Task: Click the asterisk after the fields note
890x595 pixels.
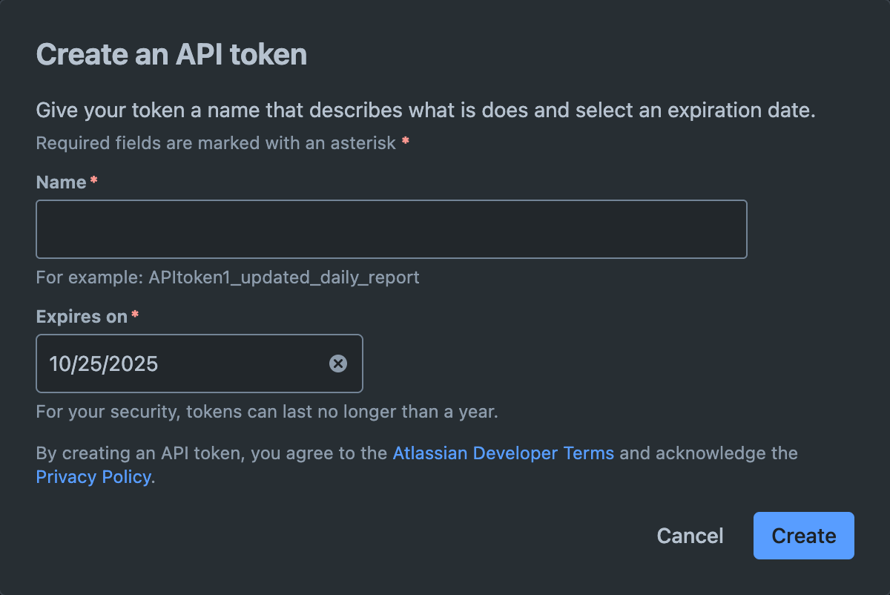Action: (405, 139)
